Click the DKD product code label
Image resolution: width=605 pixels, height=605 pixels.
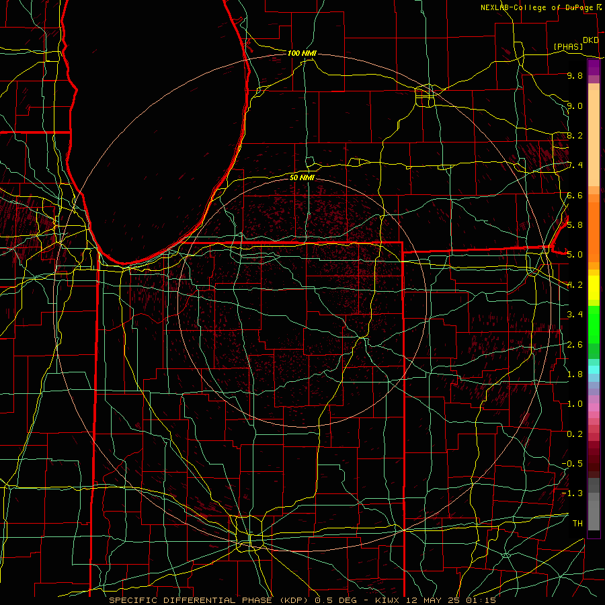[x=591, y=40]
